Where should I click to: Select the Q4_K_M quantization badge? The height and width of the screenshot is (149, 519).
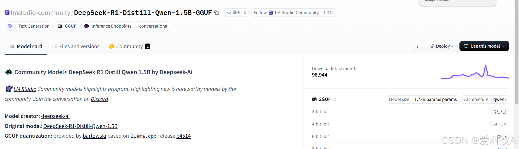tap(500, 124)
